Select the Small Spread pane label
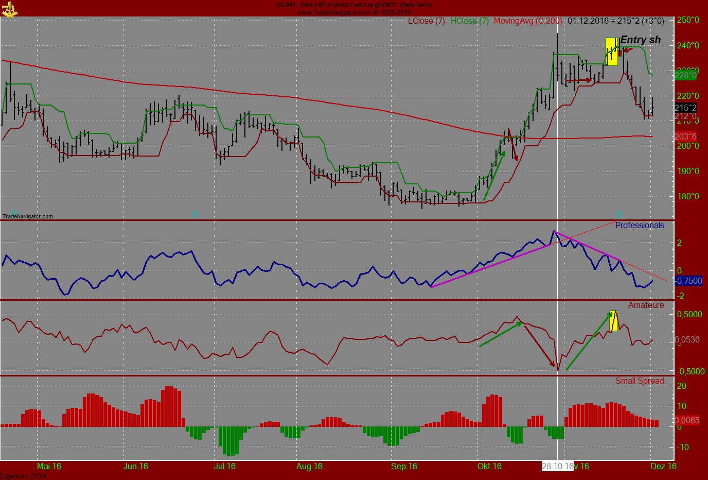The image size is (708, 480). (641, 381)
